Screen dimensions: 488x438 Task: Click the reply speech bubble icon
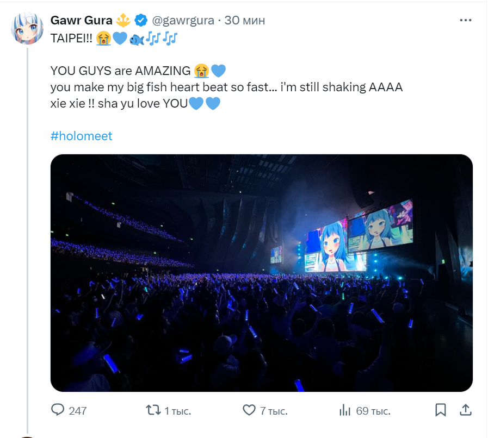[58, 410]
